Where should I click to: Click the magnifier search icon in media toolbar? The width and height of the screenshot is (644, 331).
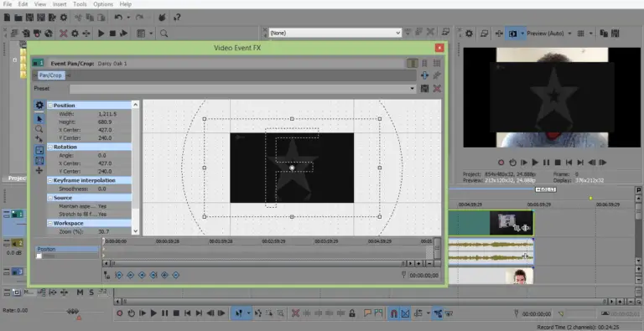point(164,34)
